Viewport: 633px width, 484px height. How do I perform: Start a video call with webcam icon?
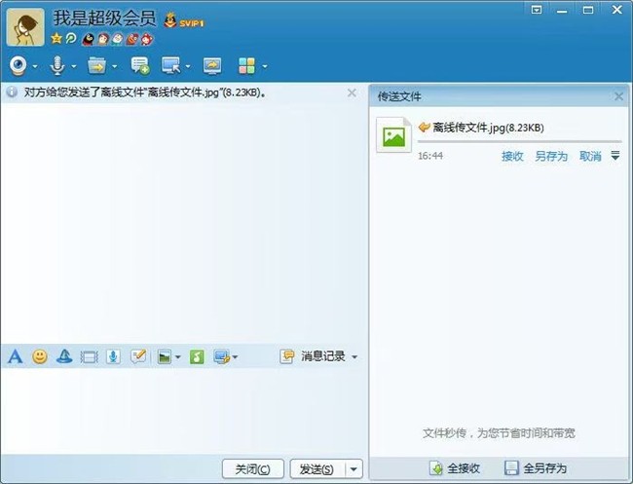(x=19, y=65)
